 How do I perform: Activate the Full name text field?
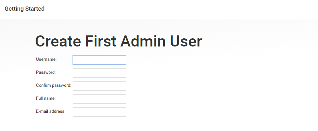click(99, 99)
